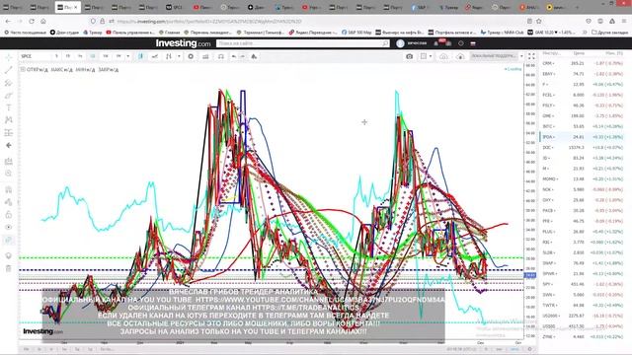Image resolution: width=632 pixels, height=355 pixels.
Task: Take a chart snapshot with camera icon
Action: [410, 56]
